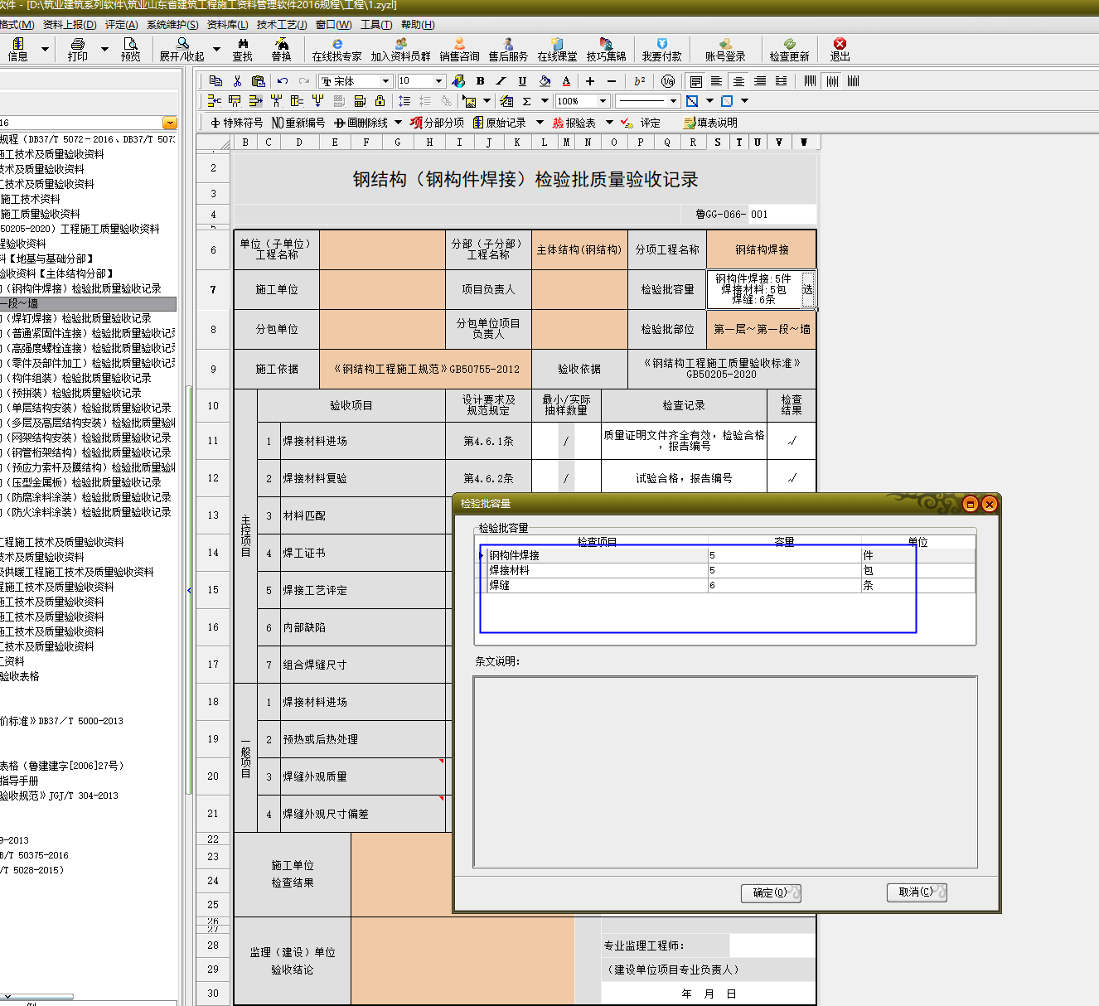The width and height of the screenshot is (1099, 1006).
Task: Click 加入资料员群 icon
Action: pyautogui.click(x=401, y=50)
